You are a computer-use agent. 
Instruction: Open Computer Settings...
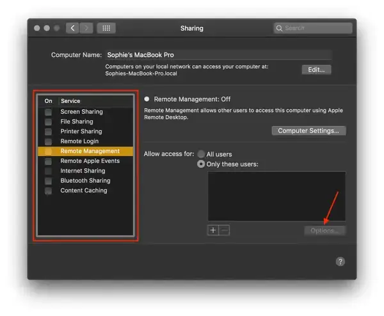pos(308,130)
